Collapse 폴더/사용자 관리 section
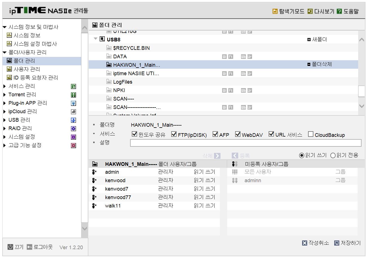The image size is (379, 263). [x=5, y=52]
